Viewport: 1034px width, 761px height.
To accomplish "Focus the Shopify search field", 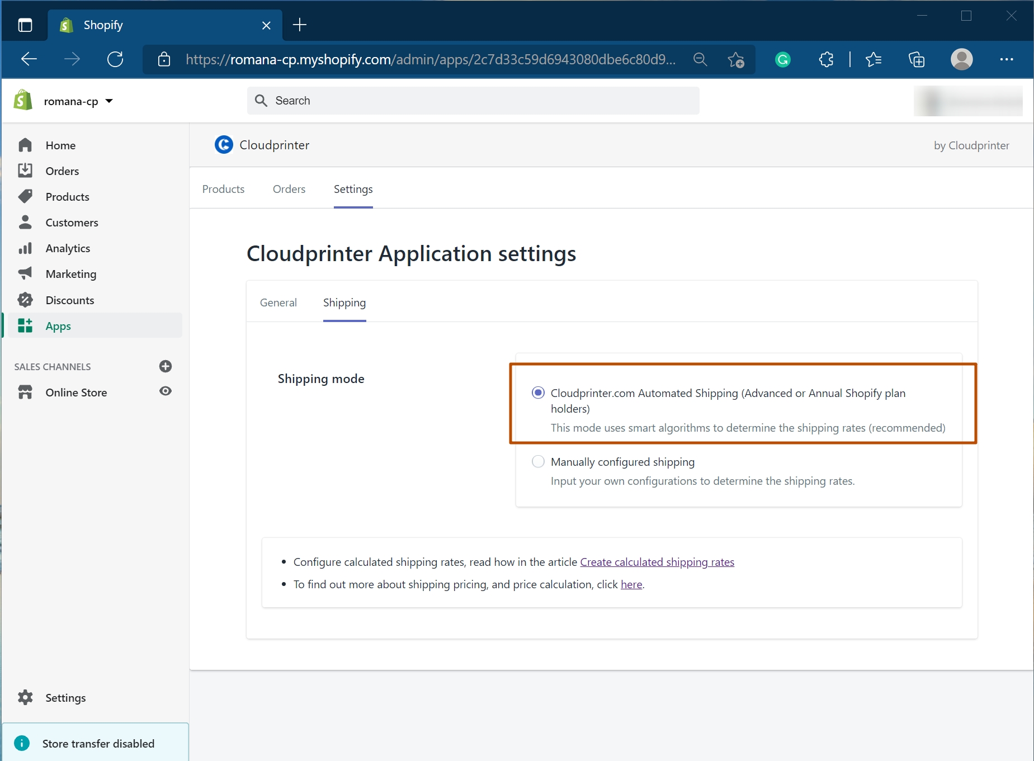I will pos(473,101).
